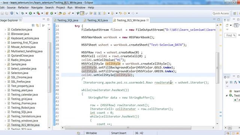Screen dimensions: 240x135
Task: Minimize the Package Explorer panel
Action: click(44, 19)
